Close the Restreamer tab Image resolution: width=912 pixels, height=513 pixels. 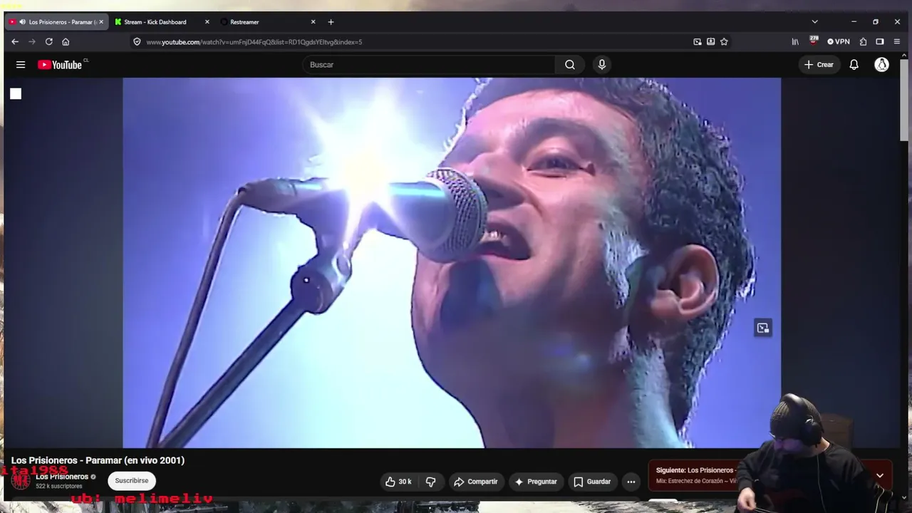[313, 22]
